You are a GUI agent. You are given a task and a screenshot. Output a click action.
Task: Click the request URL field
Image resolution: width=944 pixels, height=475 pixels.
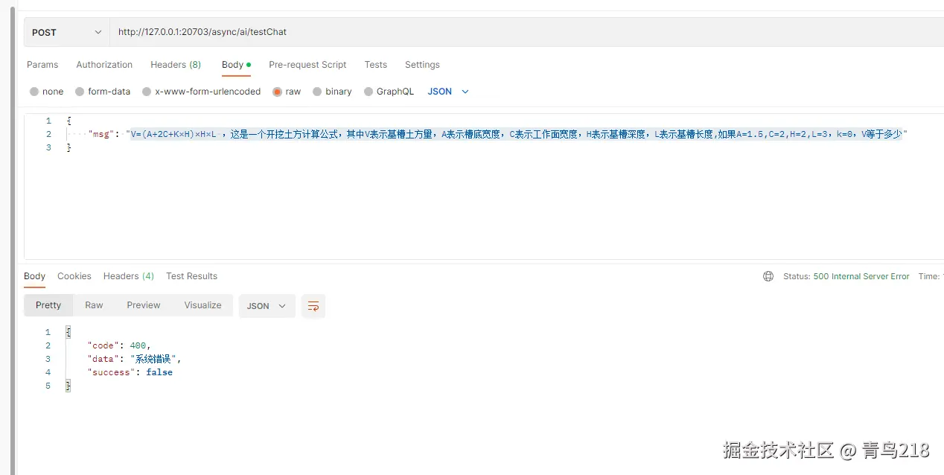click(x=526, y=32)
